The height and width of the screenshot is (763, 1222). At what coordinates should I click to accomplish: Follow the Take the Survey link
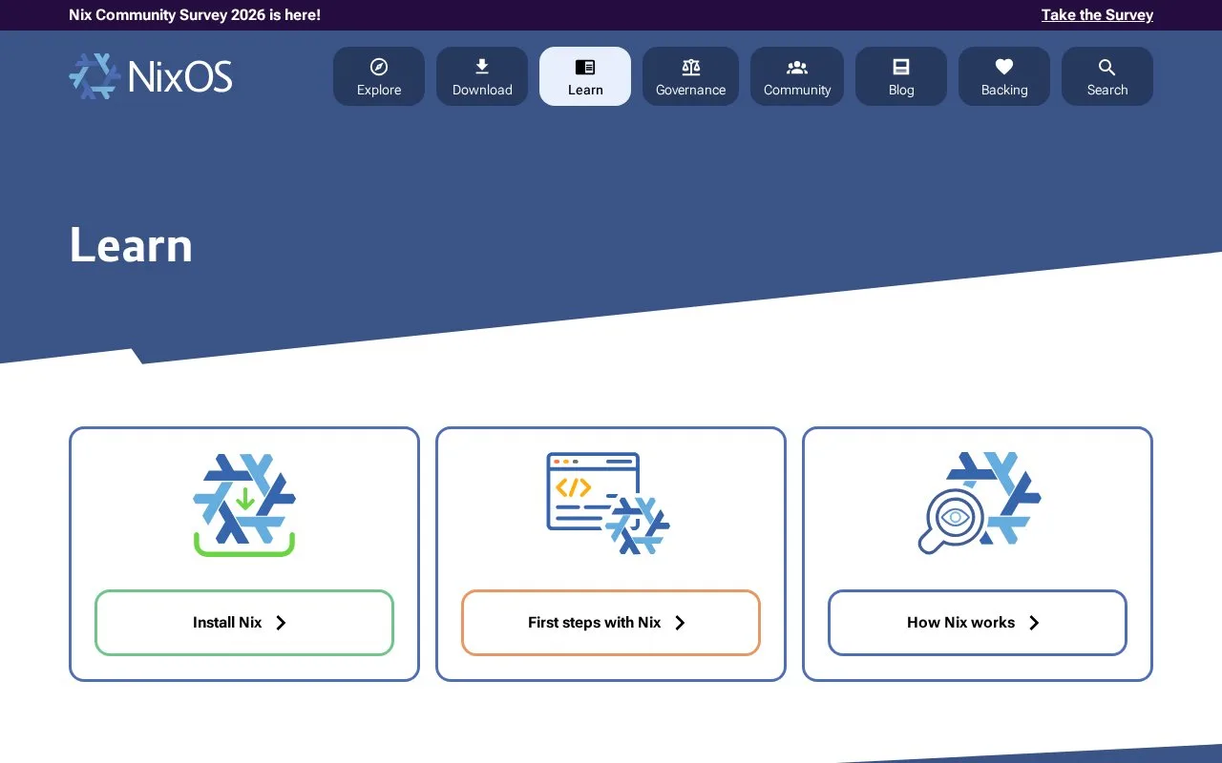tap(1097, 15)
